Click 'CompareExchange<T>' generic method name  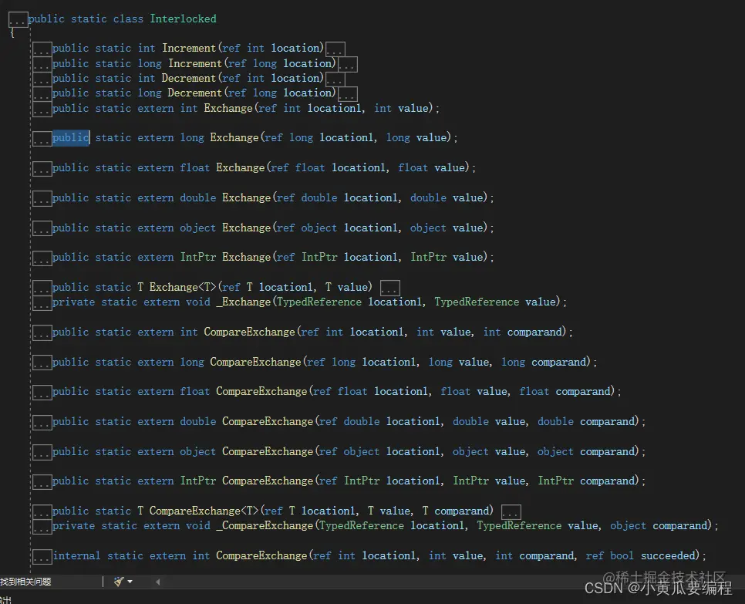pyautogui.click(x=204, y=511)
